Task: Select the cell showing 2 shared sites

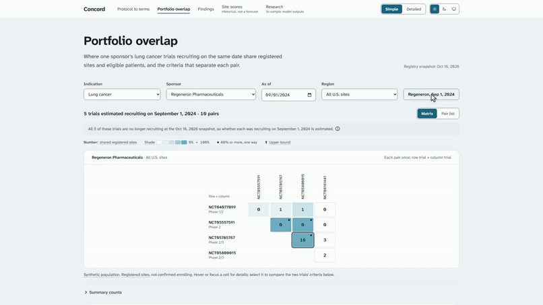Action: [325, 255]
